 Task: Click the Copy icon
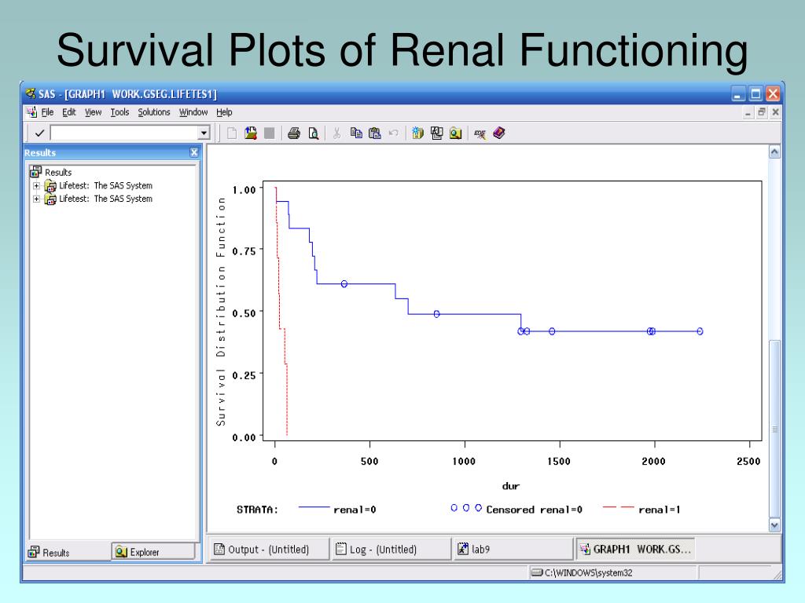pos(356,133)
